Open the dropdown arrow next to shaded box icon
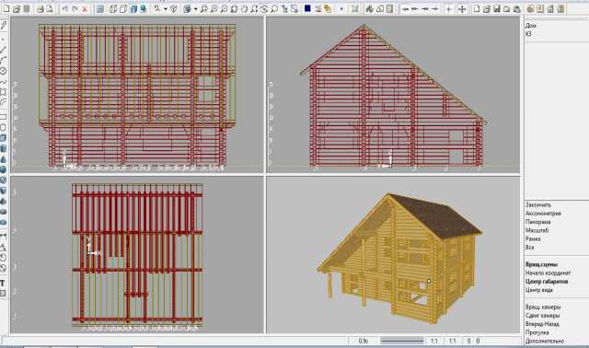The width and height of the screenshot is (589, 348). 196,8
